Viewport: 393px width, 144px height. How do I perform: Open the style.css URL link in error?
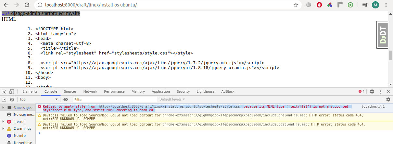(x=169, y=106)
